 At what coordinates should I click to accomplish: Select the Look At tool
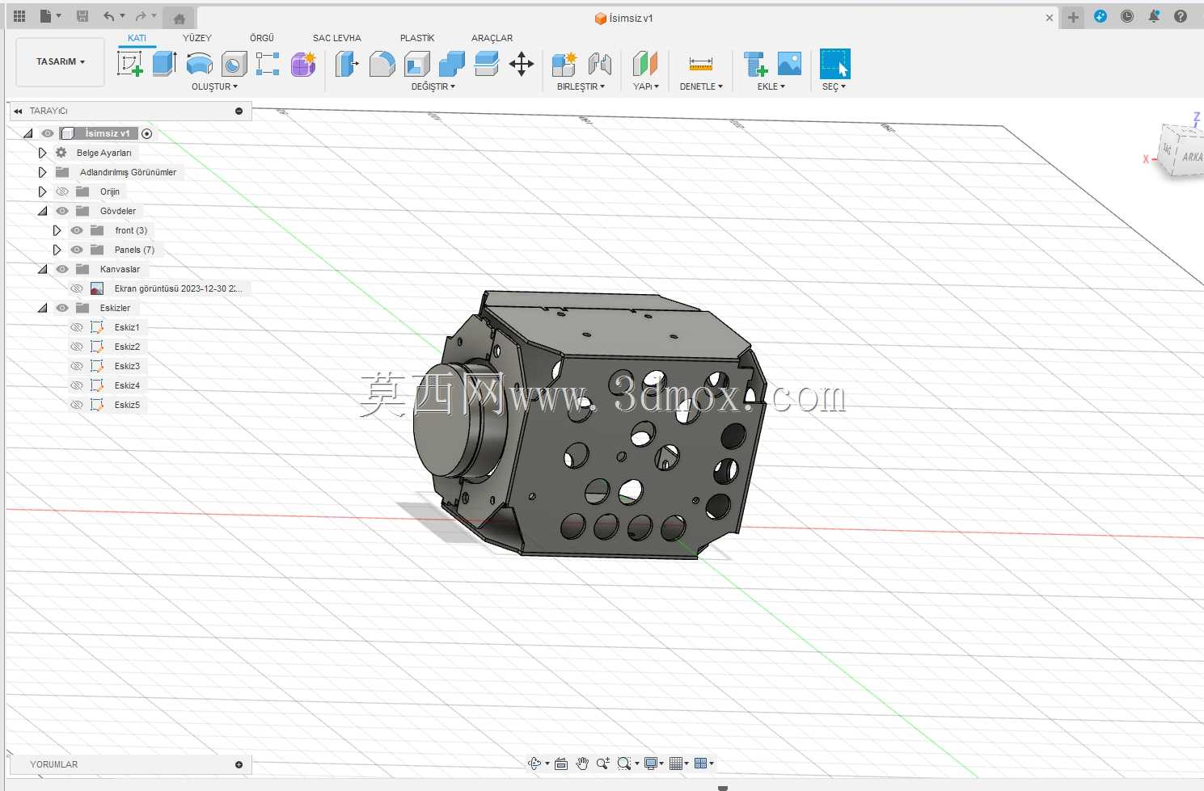coord(561,763)
